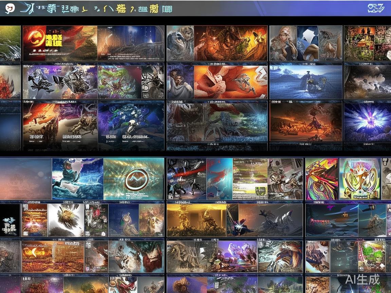Open the blue misty landscape with walker thumbnail
The image size is (391, 293).
[305, 81]
